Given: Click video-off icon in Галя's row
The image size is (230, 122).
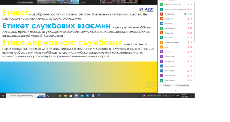Looking at the screenshot, I should coord(191,47).
